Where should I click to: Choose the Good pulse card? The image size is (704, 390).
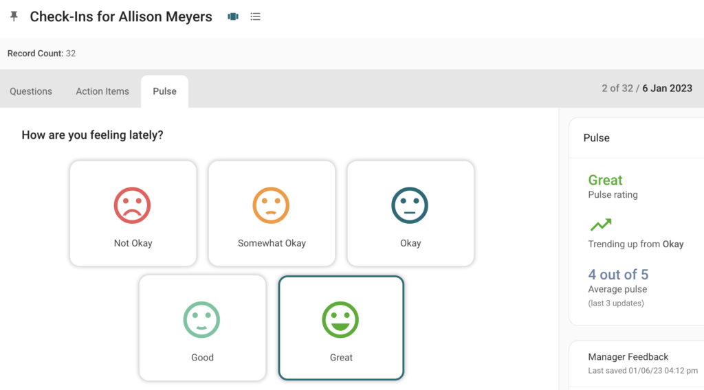pyautogui.click(x=203, y=328)
